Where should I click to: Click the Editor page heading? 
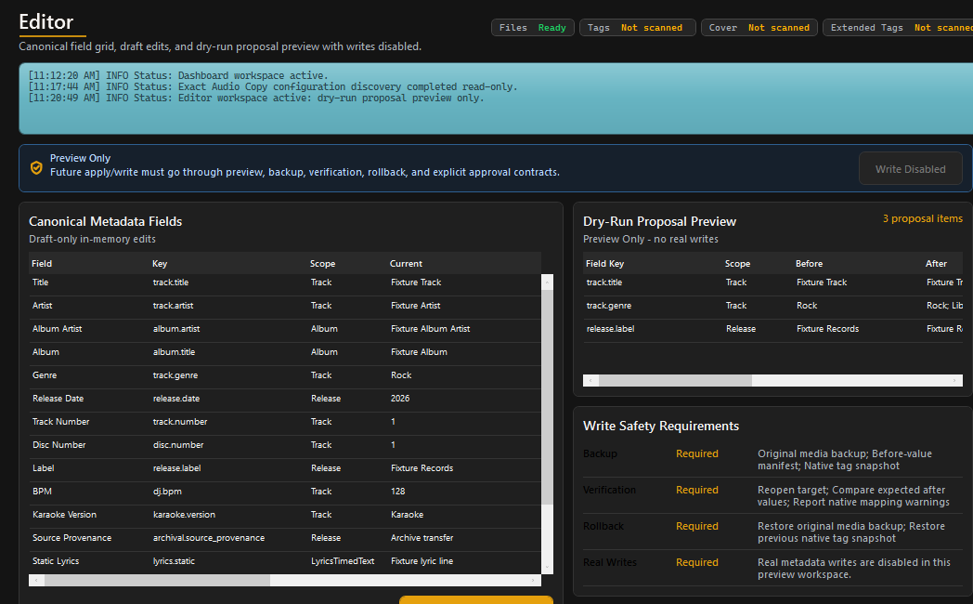45,22
